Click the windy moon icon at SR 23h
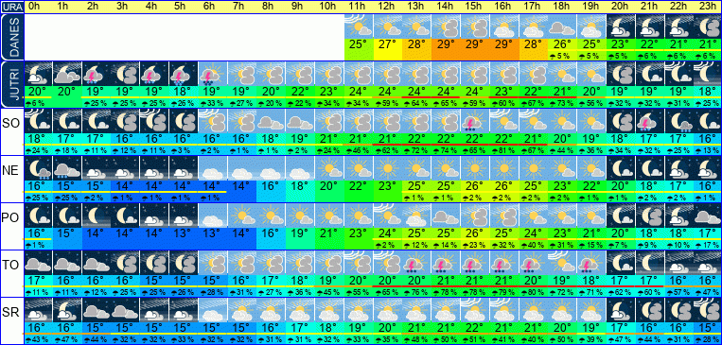722x345 pixels. click(707, 309)
